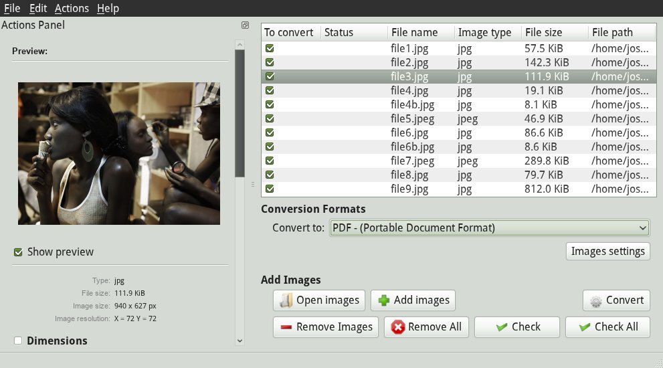Open the Actions menu
This screenshot has height=368, width=663.
tap(72, 8)
